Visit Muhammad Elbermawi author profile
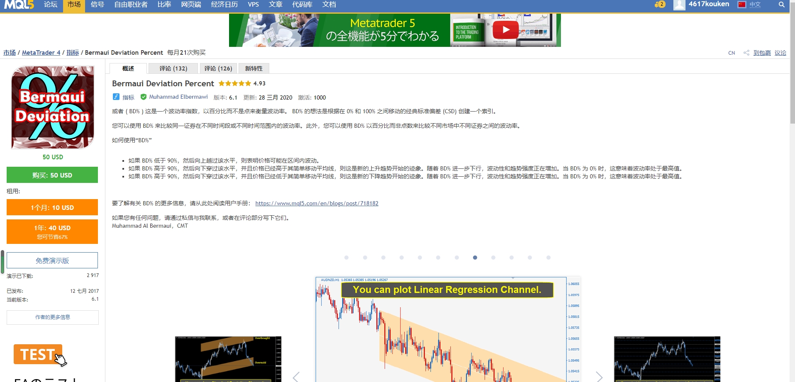This screenshot has height=382, width=795. click(x=178, y=97)
